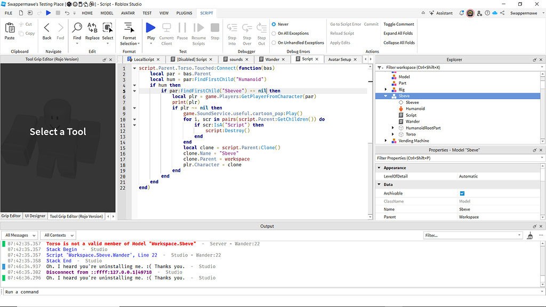
Task: Switch to the MODEL ribbon tab
Action: pos(107,13)
